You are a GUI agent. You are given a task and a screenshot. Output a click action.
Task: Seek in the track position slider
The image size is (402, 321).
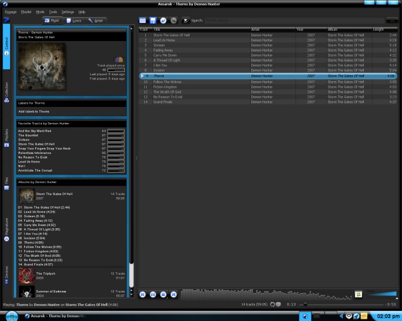pyautogui.click(x=341, y=304)
